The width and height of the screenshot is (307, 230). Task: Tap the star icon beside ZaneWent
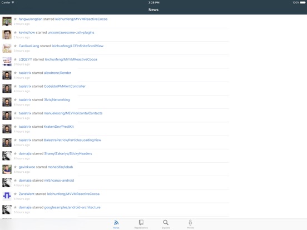tap(15, 194)
